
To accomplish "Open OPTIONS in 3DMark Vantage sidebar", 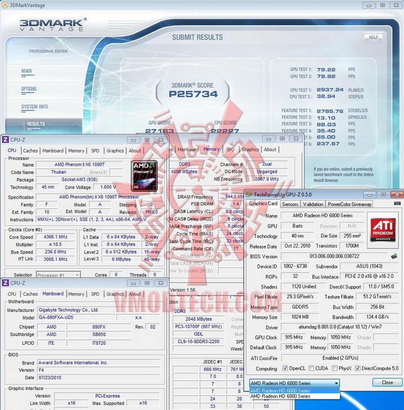I will point(29,88).
